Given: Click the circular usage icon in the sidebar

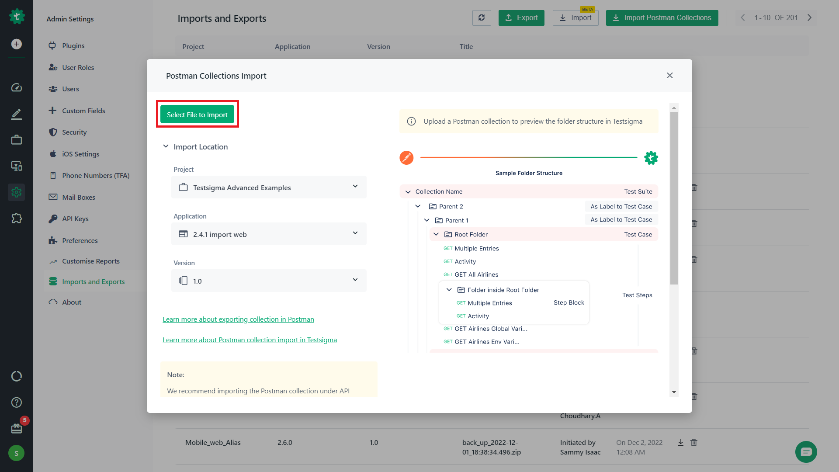Looking at the screenshot, I should click(x=17, y=376).
